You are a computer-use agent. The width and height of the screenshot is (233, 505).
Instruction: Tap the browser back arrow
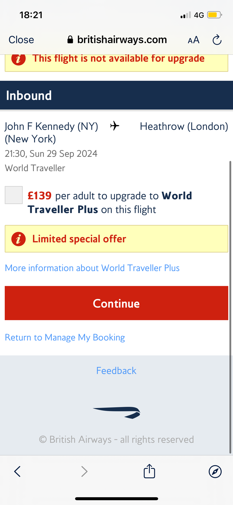click(x=17, y=471)
